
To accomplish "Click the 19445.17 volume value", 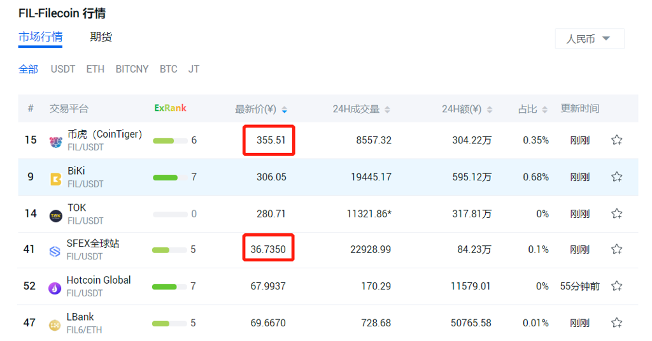I will pos(371,177).
